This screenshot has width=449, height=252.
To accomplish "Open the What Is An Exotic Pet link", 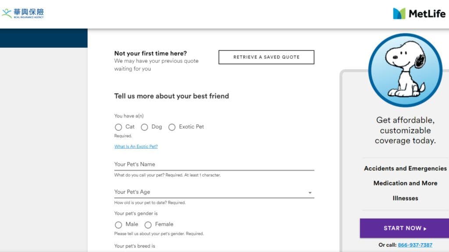I will 136,147.
